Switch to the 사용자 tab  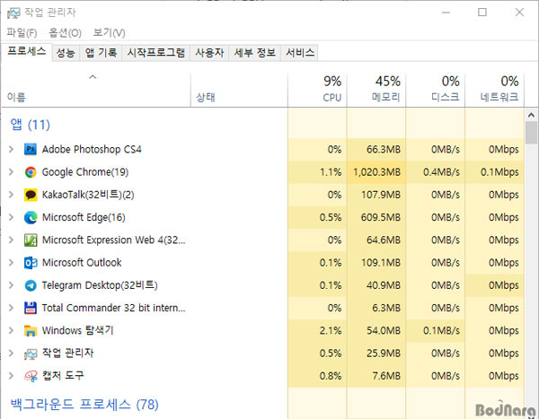(209, 53)
